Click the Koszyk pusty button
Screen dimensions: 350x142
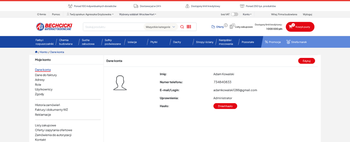(x=300, y=27)
